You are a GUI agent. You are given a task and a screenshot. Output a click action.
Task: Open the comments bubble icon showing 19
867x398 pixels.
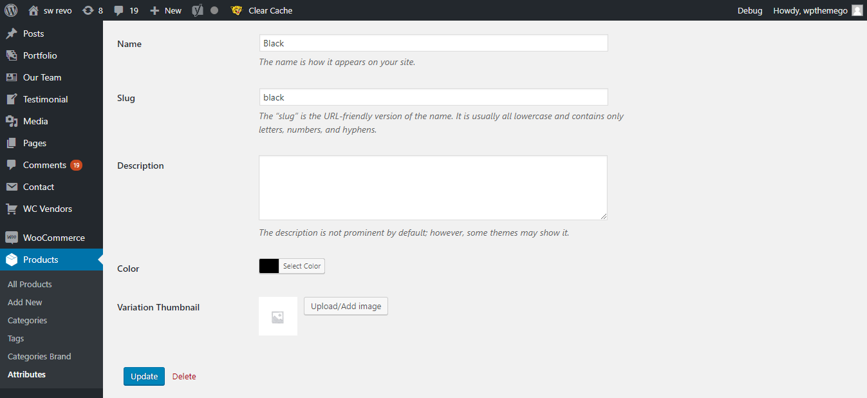click(118, 11)
